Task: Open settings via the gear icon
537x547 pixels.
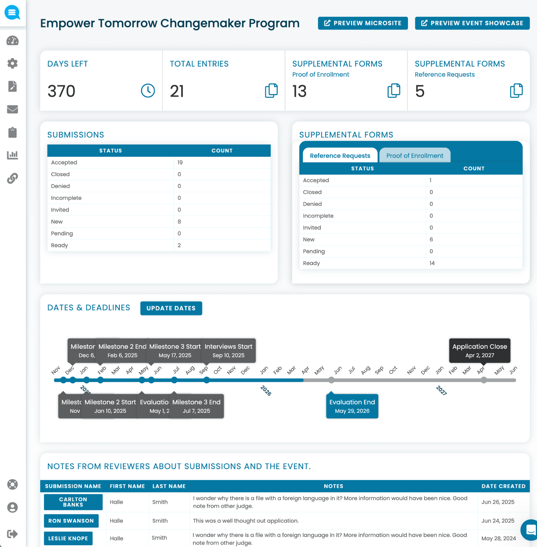Action: point(12,64)
